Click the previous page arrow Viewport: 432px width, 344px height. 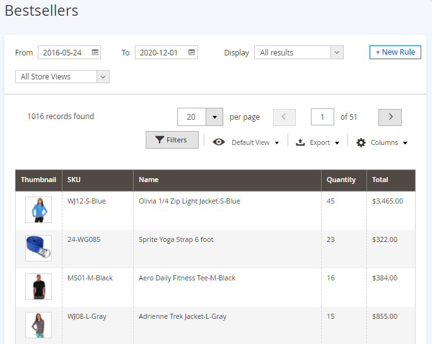[x=284, y=117]
